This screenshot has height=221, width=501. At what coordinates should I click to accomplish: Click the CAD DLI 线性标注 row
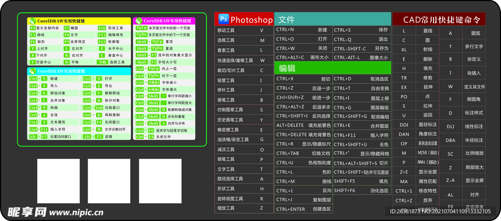[462, 126]
